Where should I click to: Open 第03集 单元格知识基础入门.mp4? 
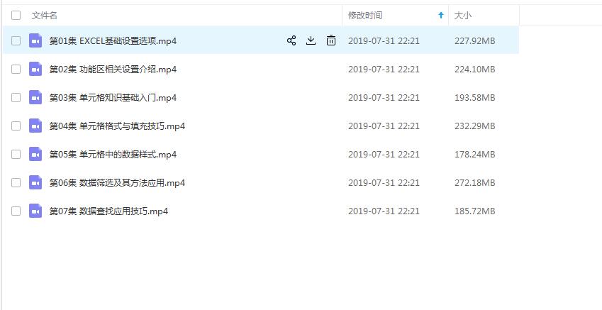point(113,98)
